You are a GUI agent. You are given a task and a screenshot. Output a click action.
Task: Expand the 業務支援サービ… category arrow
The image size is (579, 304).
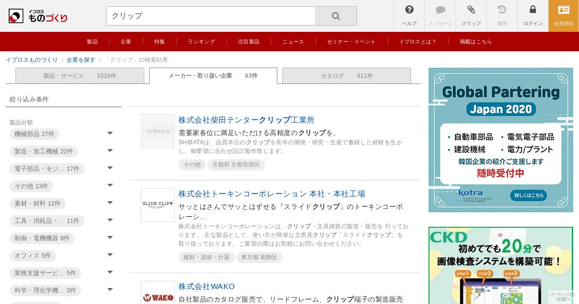point(110,272)
